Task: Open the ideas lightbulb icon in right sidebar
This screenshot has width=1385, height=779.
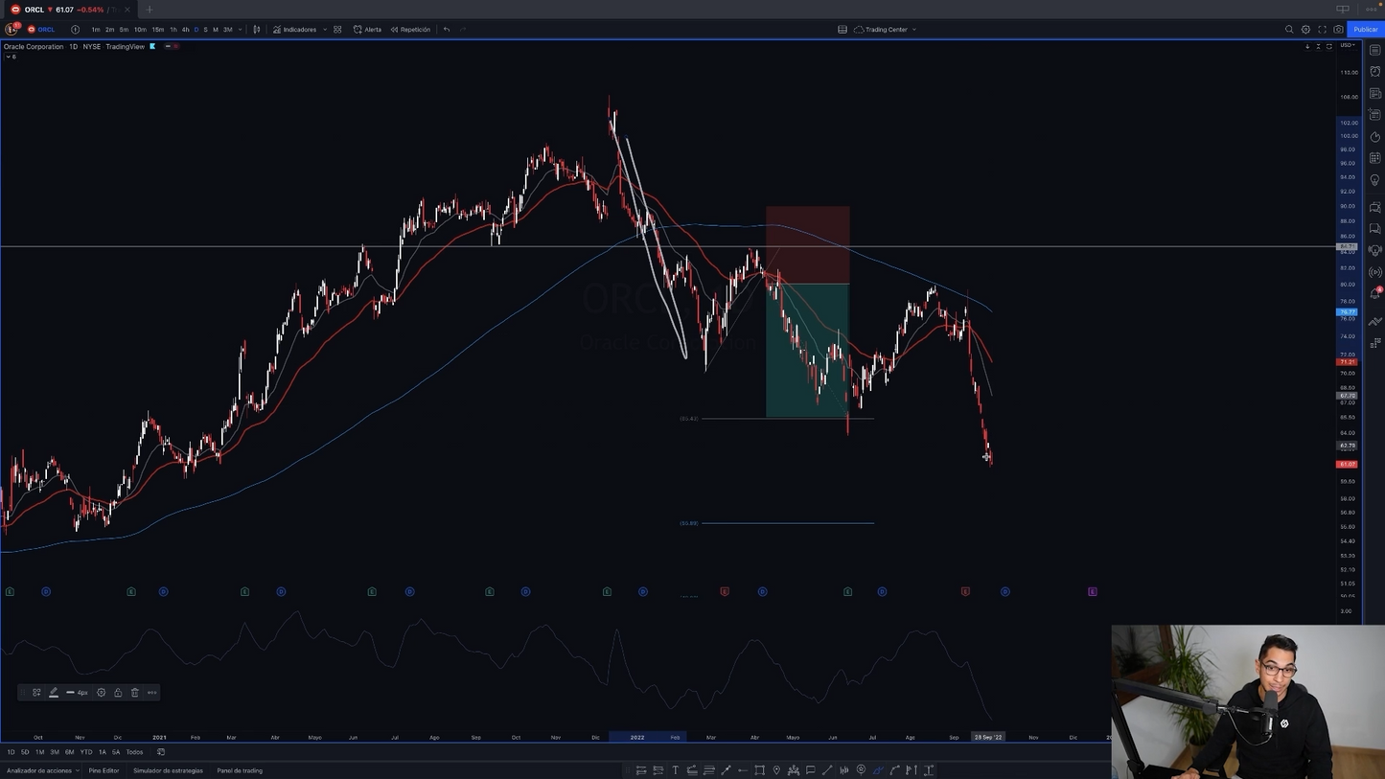Action: click(x=1375, y=180)
